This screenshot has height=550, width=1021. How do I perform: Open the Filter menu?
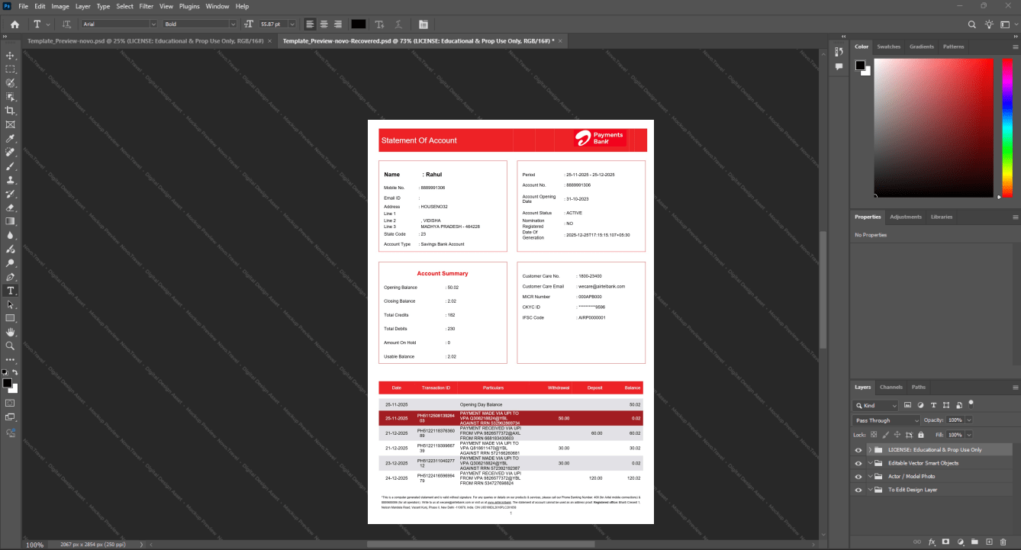[x=146, y=6]
